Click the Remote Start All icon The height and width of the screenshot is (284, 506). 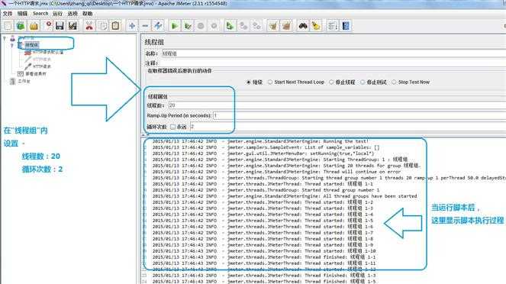[x=230, y=26]
